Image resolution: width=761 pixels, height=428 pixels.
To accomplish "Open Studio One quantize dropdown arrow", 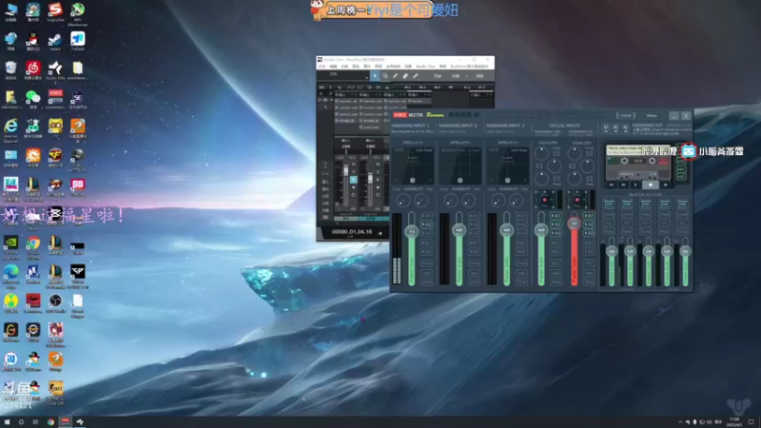I will [x=466, y=76].
